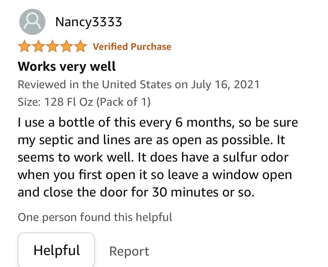Screen dimensions: 328x267
Task: Click the fifth rating star
Action: click(x=80, y=47)
